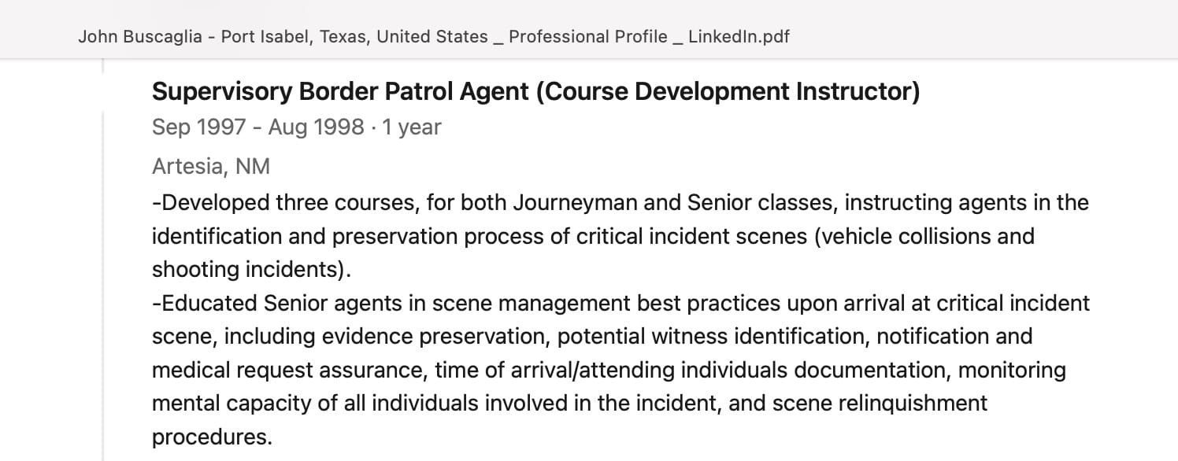Click the line starting "medical request assurance"
This screenshot has height=461, width=1178.
[609, 370]
